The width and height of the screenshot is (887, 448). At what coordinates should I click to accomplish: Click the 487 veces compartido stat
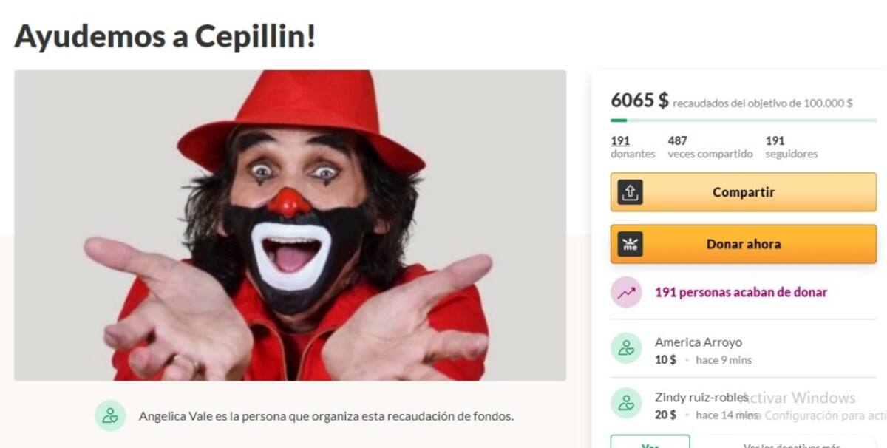pos(710,147)
